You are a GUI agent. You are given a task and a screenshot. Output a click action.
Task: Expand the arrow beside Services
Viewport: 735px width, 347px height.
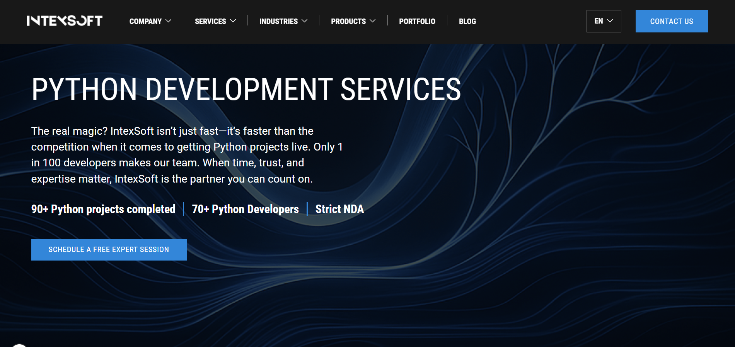click(x=233, y=21)
